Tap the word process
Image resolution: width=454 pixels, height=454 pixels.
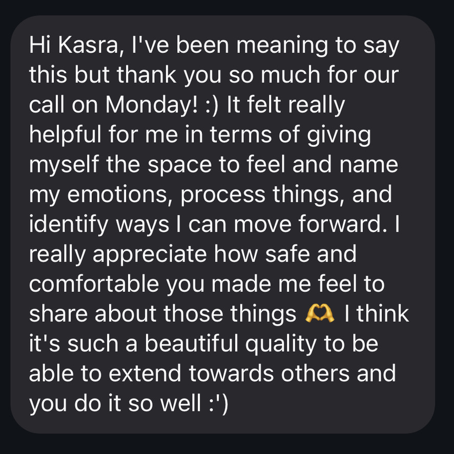pos(223,195)
